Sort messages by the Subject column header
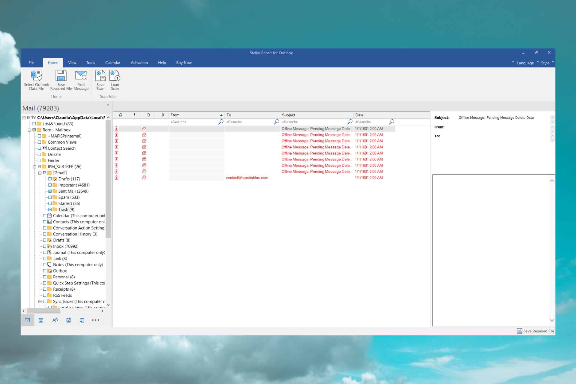This screenshot has width=576, height=384. point(317,115)
